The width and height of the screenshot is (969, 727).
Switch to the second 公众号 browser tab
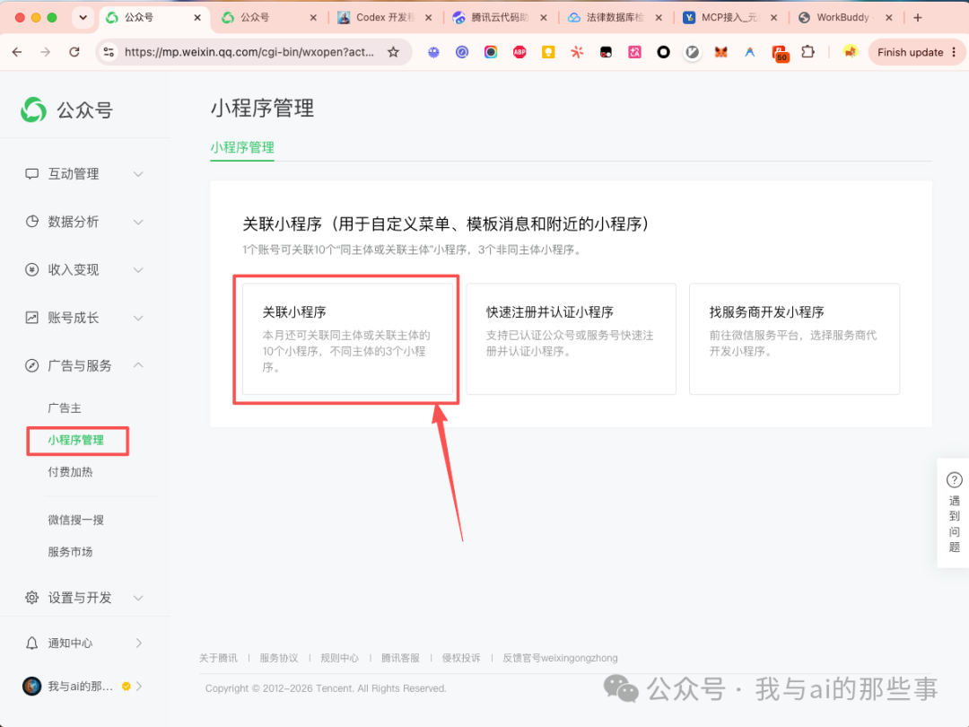click(x=269, y=18)
